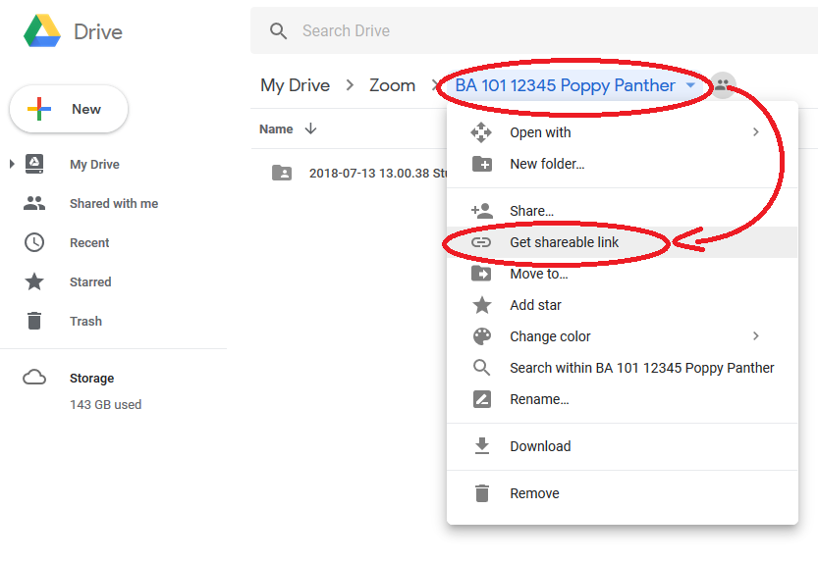Click the shared folder icon in file row
The image size is (818, 561).
coord(282,173)
